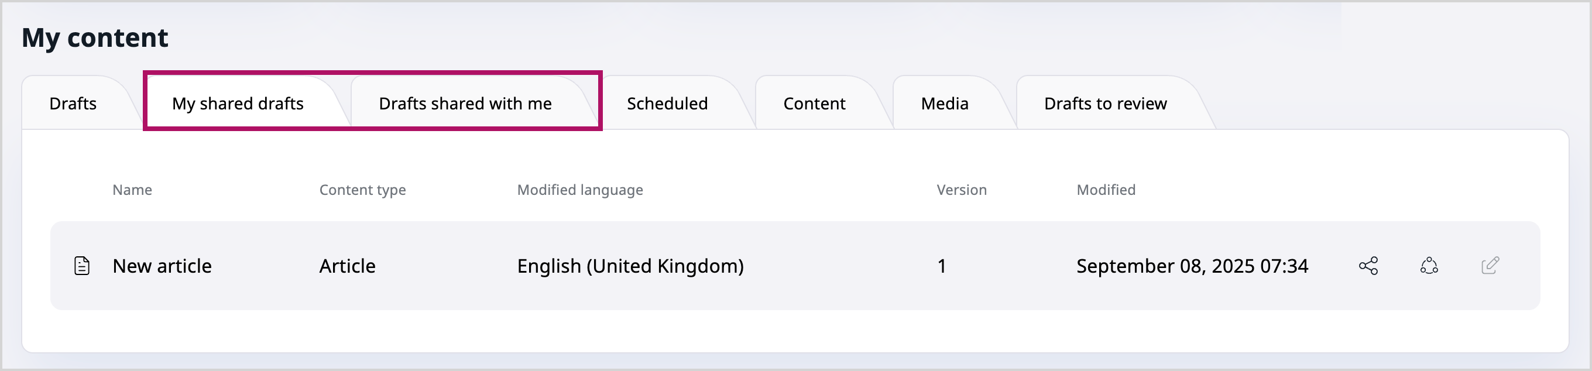Viewport: 1592px width, 371px height.
Task: Click the September 08 modified timestamp
Action: [x=1192, y=266]
